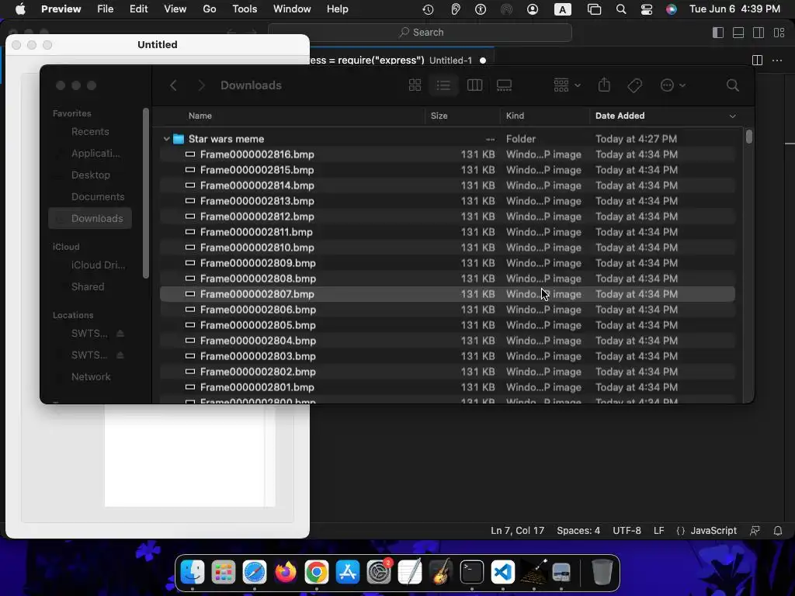795x596 pixels.
Task: Open Spotlight search in menu bar
Action: 620,9
